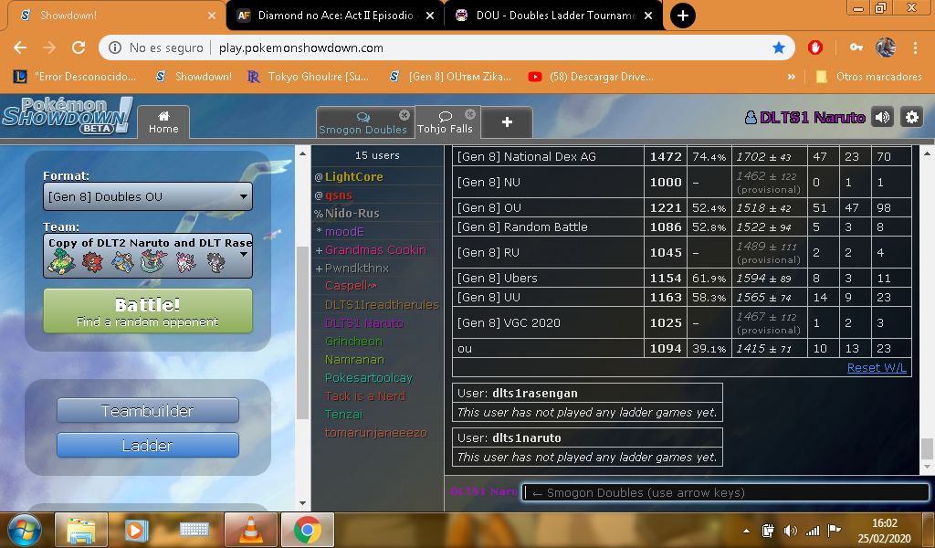Select tomarunjaneeezo in the user list

[x=375, y=432]
